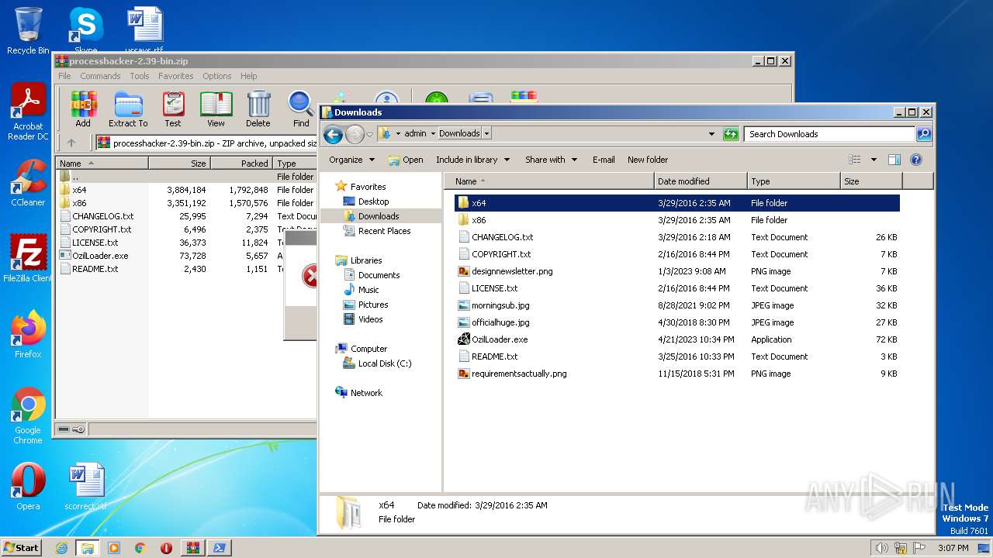Image resolution: width=993 pixels, height=558 pixels.
Task: Click the Add button in WinRAR toolbar
Action: tap(83, 108)
